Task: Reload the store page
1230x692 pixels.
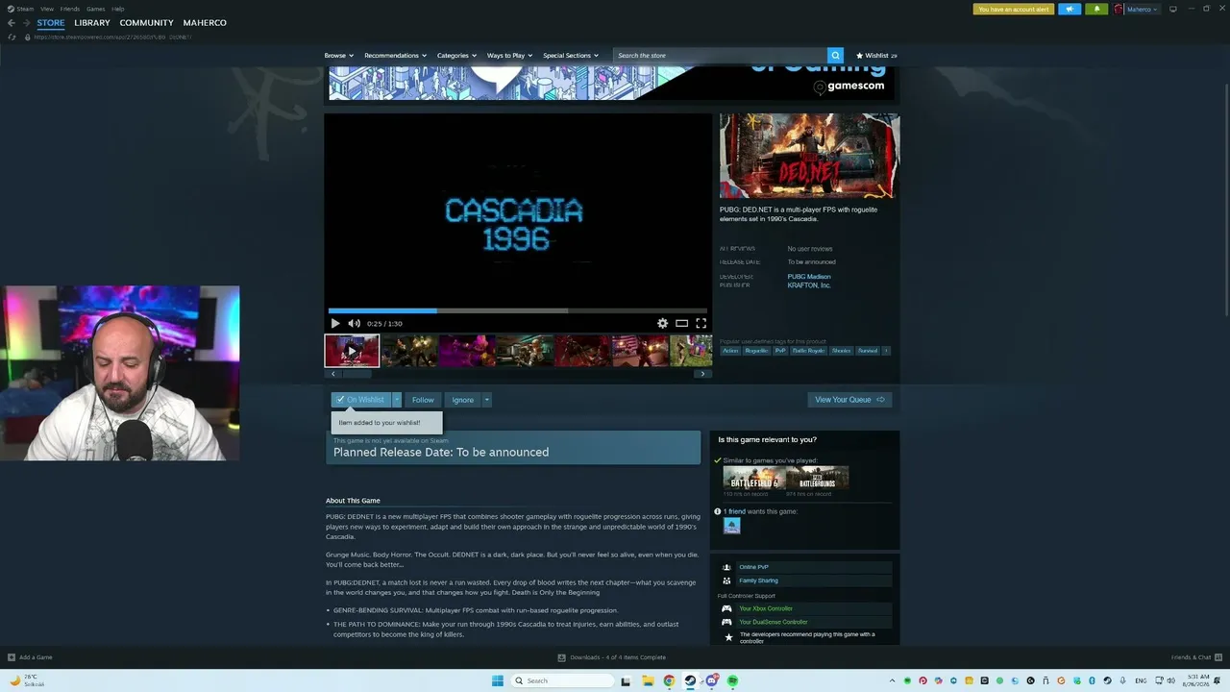Action: (x=12, y=37)
